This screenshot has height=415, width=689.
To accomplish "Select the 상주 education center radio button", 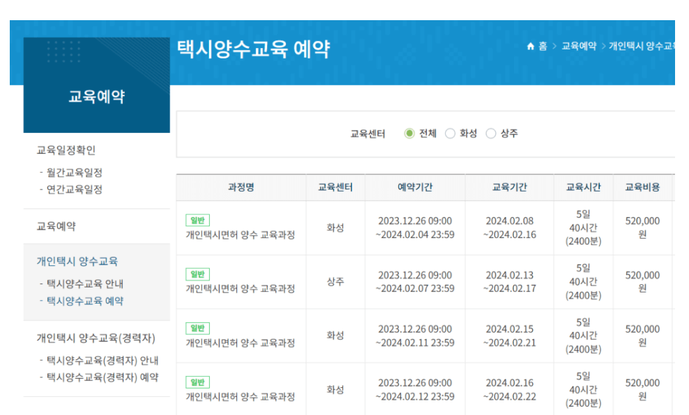I will (492, 134).
